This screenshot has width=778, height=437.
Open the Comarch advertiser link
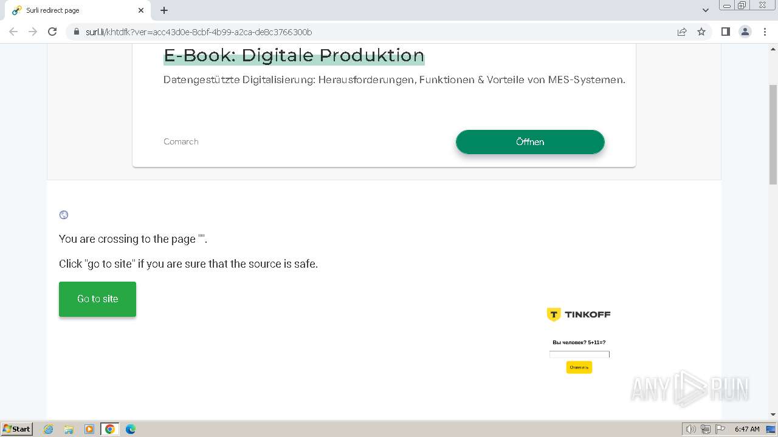point(181,141)
